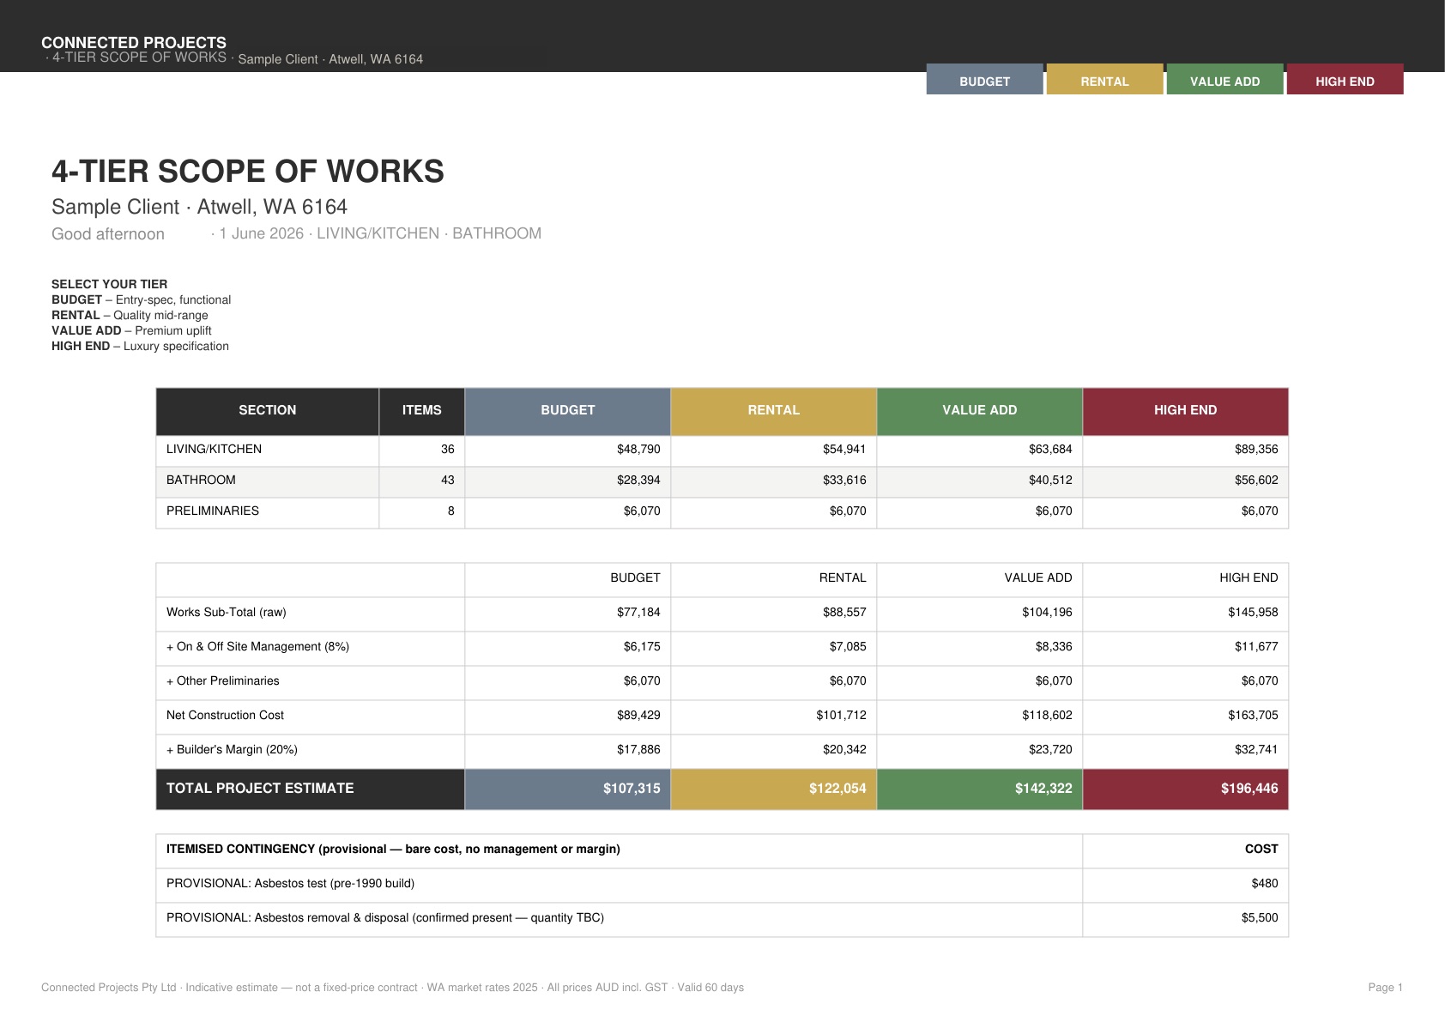Viewport: 1445px width, 1022px height.
Task: Click '+ Other Preliminaries' row label
Action: 223,680
